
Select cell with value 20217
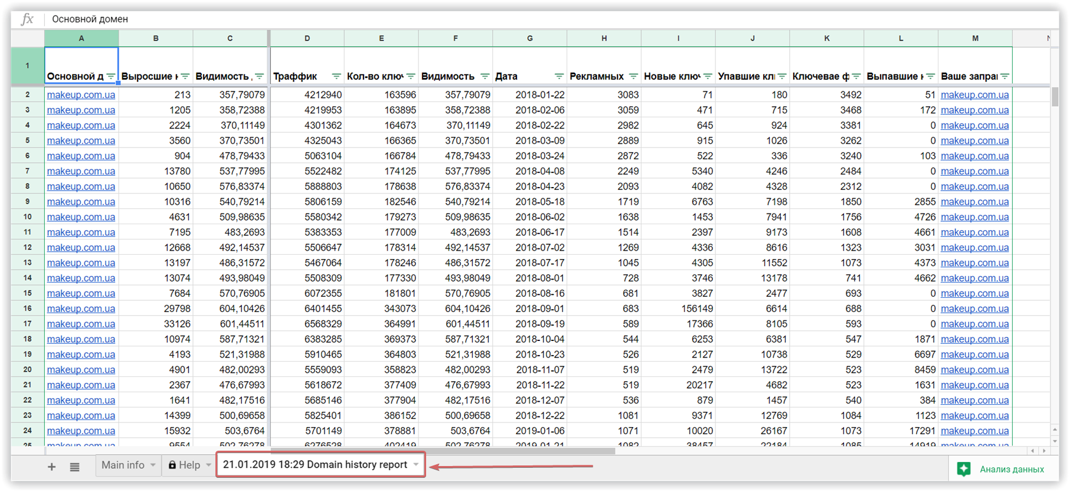click(x=678, y=385)
